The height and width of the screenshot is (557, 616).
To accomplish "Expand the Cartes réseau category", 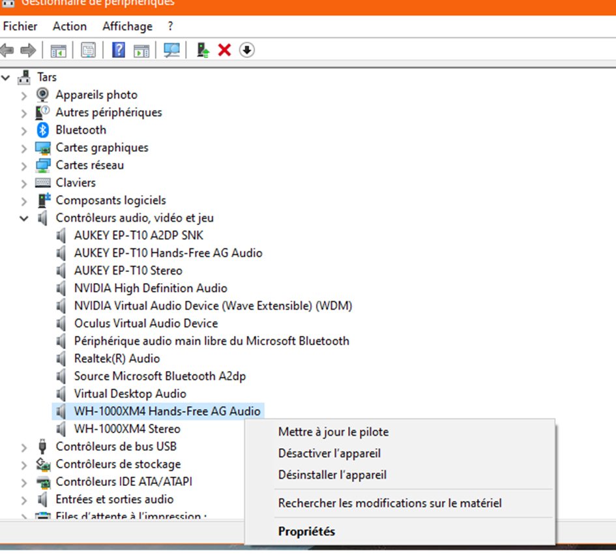I will (24, 166).
